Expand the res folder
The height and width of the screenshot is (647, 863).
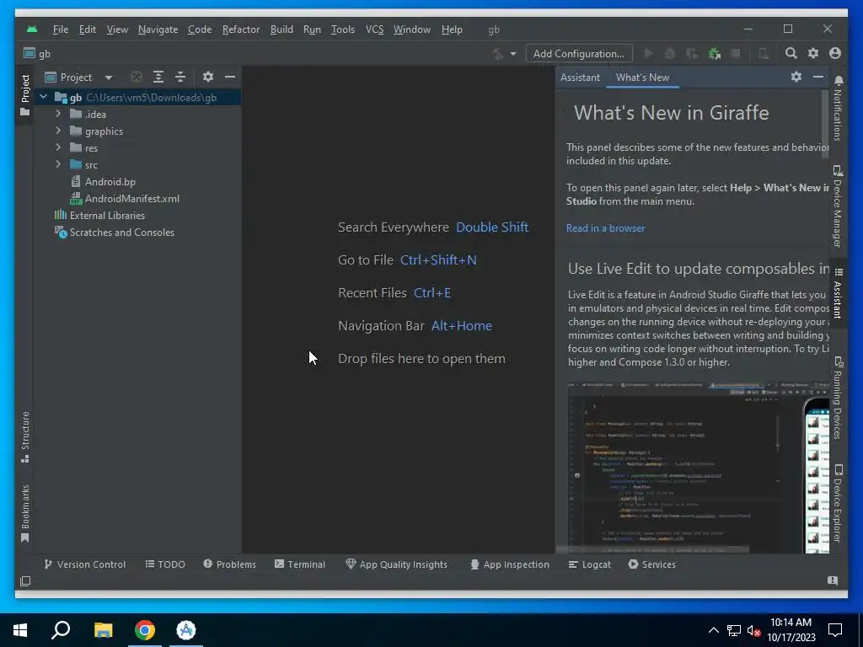58,147
